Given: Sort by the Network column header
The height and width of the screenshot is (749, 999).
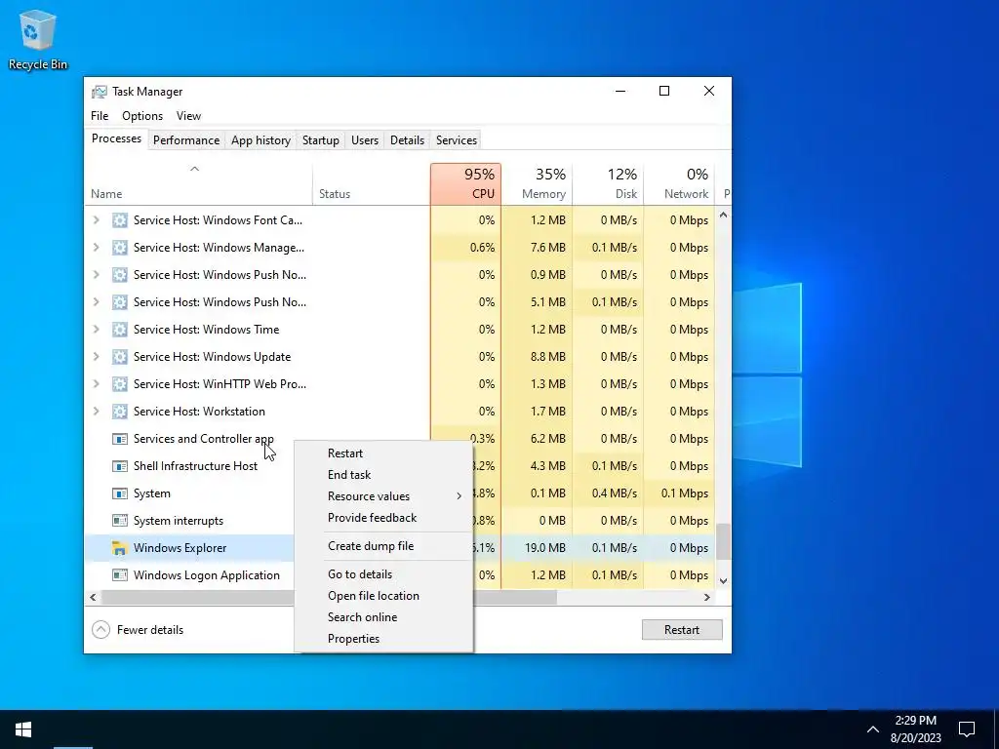Looking at the screenshot, I should (680, 184).
